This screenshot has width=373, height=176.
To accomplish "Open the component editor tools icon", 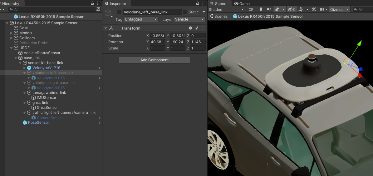I will 314,10.
